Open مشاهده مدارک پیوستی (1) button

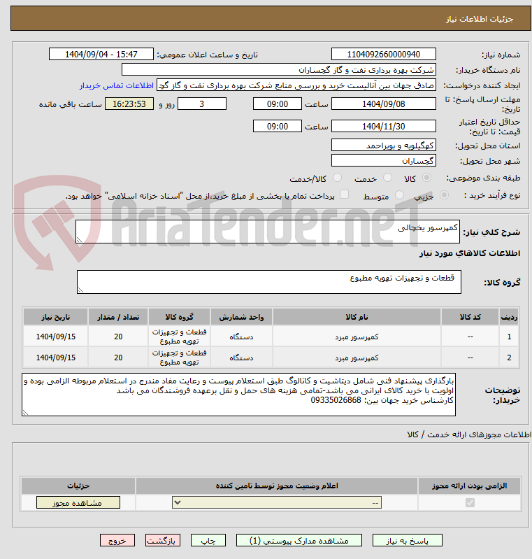coord(299,541)
